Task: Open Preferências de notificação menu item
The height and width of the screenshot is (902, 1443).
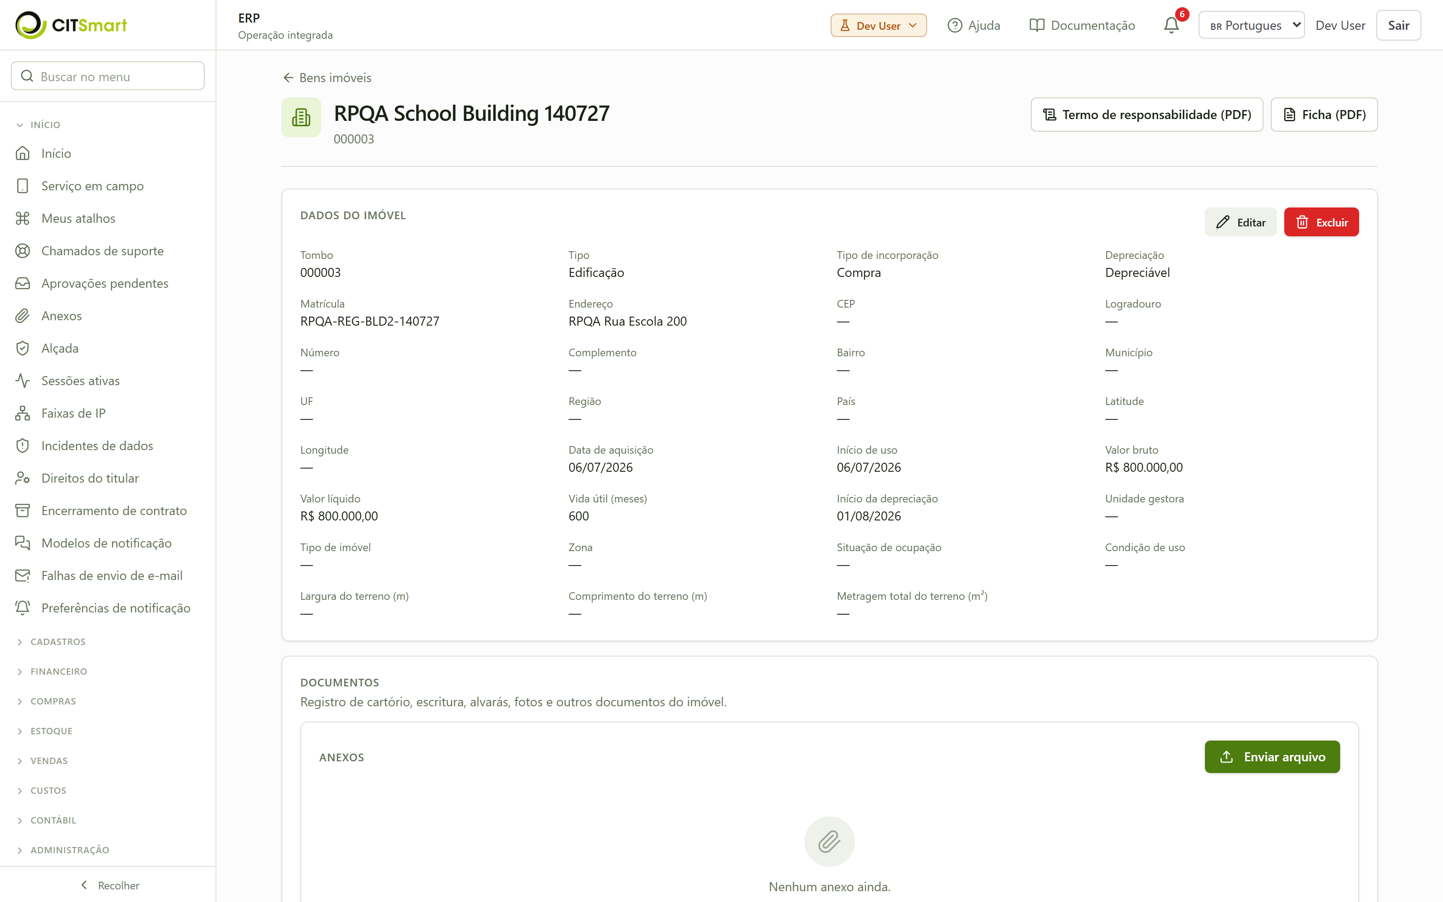Action: pos(108,608)
